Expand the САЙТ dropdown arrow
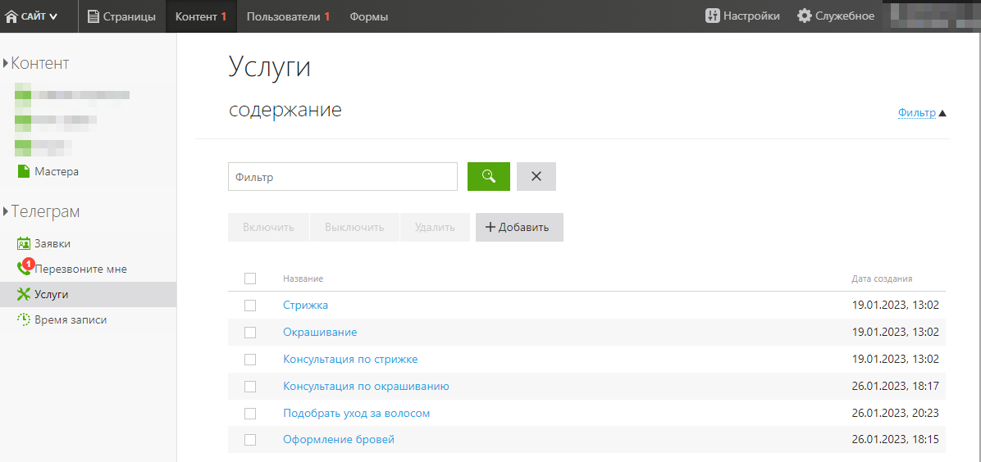The height and width of the screenshot is (462, 981). tap(53, 17)
